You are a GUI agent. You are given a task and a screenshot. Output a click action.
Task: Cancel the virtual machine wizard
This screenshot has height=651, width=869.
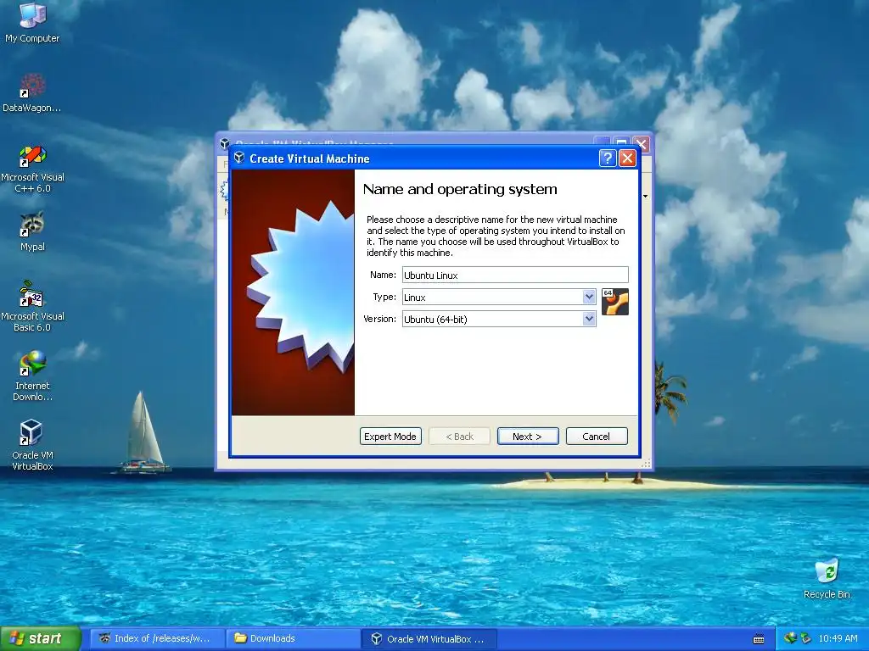(x=597, y=437)
